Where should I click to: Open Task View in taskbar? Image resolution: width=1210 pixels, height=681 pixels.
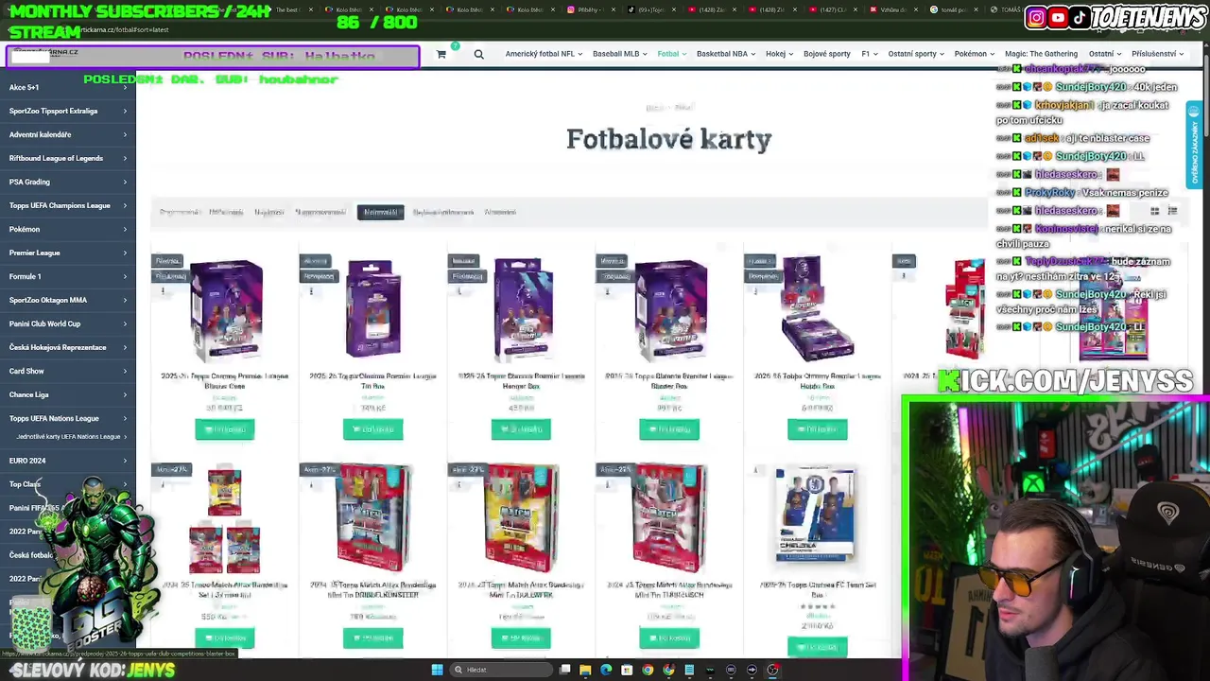click(x=564, y=670)
